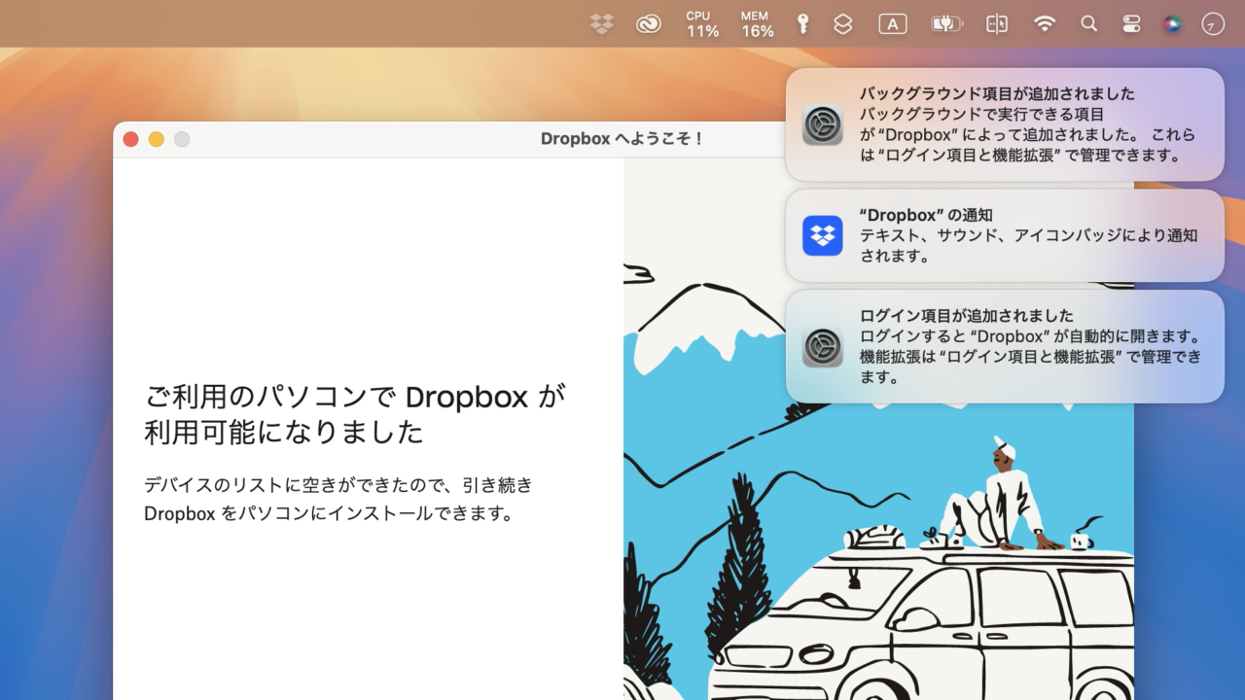
Task: Open the Dropbox menu bar icon
Action: 602,24
